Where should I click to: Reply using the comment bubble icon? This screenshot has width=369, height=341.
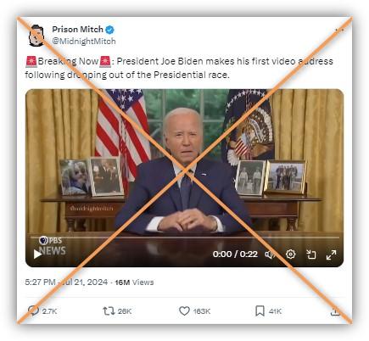pos(34,310)
